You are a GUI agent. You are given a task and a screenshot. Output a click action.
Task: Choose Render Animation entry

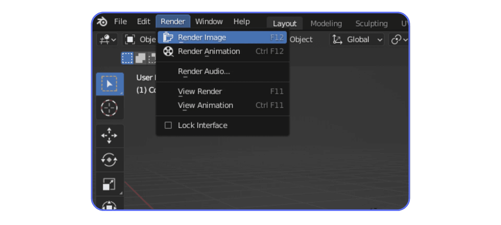point(222,51)
